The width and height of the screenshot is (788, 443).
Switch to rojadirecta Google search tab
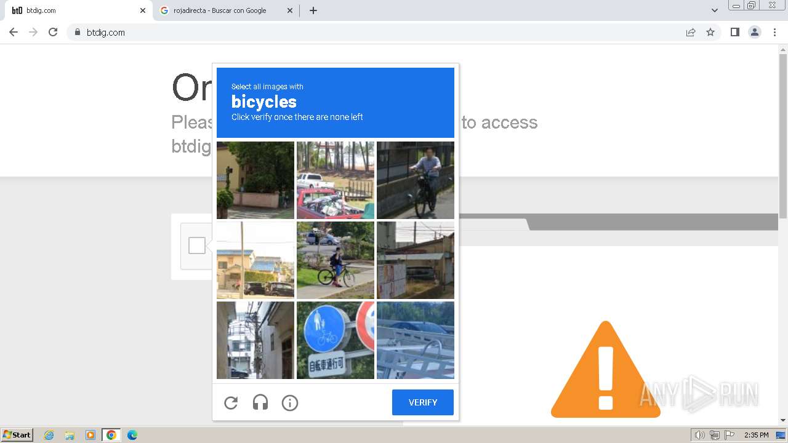[226, 10]
